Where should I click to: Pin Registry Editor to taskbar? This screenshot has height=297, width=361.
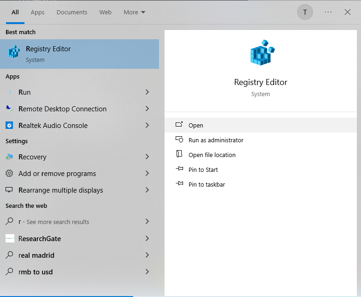pyautogui.click(x=207, y=185)
